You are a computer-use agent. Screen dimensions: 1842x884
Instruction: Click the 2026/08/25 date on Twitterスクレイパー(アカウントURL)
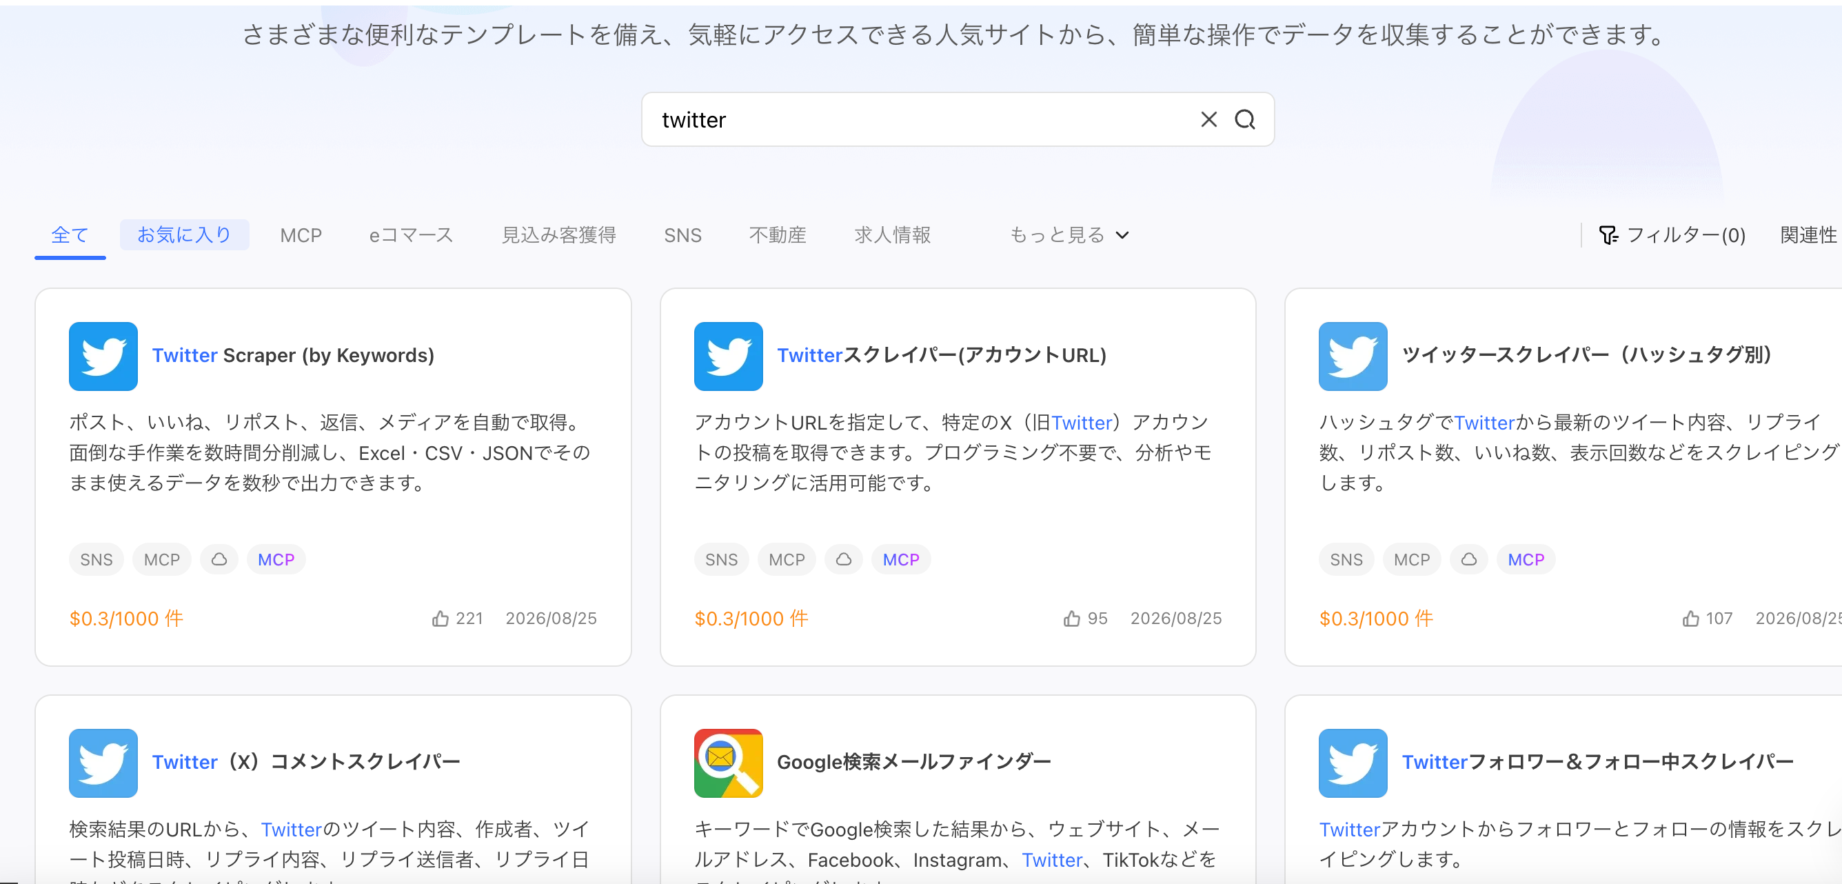point(1176,619)
